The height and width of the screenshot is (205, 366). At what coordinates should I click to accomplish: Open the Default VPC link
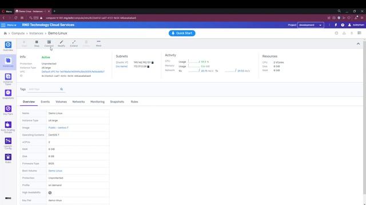click(73, 72)
